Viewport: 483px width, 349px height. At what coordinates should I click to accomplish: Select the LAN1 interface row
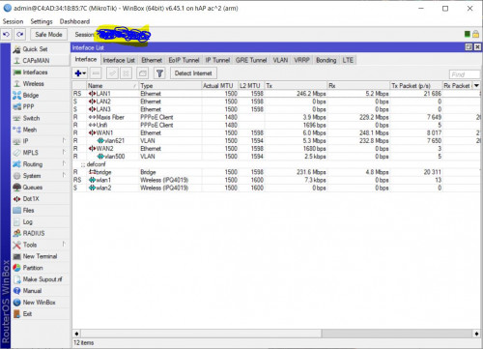(x=276, y=94)
